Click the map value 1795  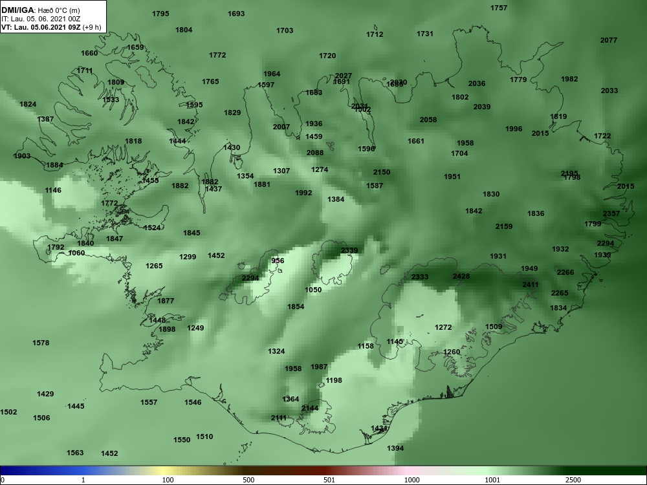(x=160, y=14)
